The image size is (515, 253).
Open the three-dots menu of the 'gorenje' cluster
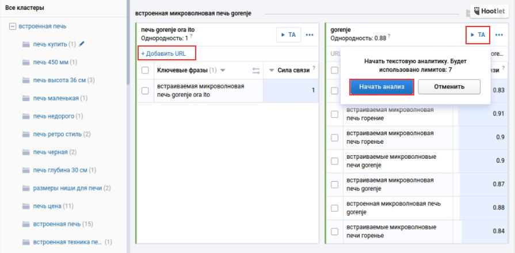[499, 34]
